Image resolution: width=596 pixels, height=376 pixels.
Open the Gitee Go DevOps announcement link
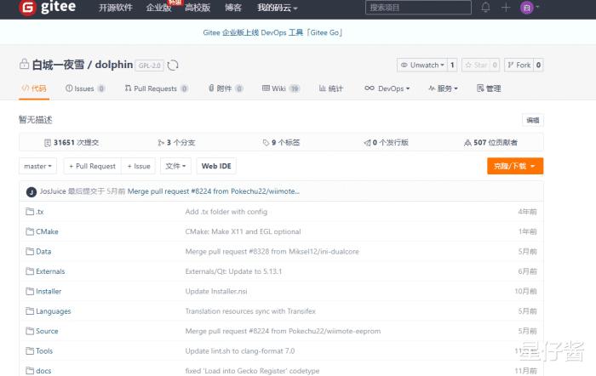click(272, 32)
